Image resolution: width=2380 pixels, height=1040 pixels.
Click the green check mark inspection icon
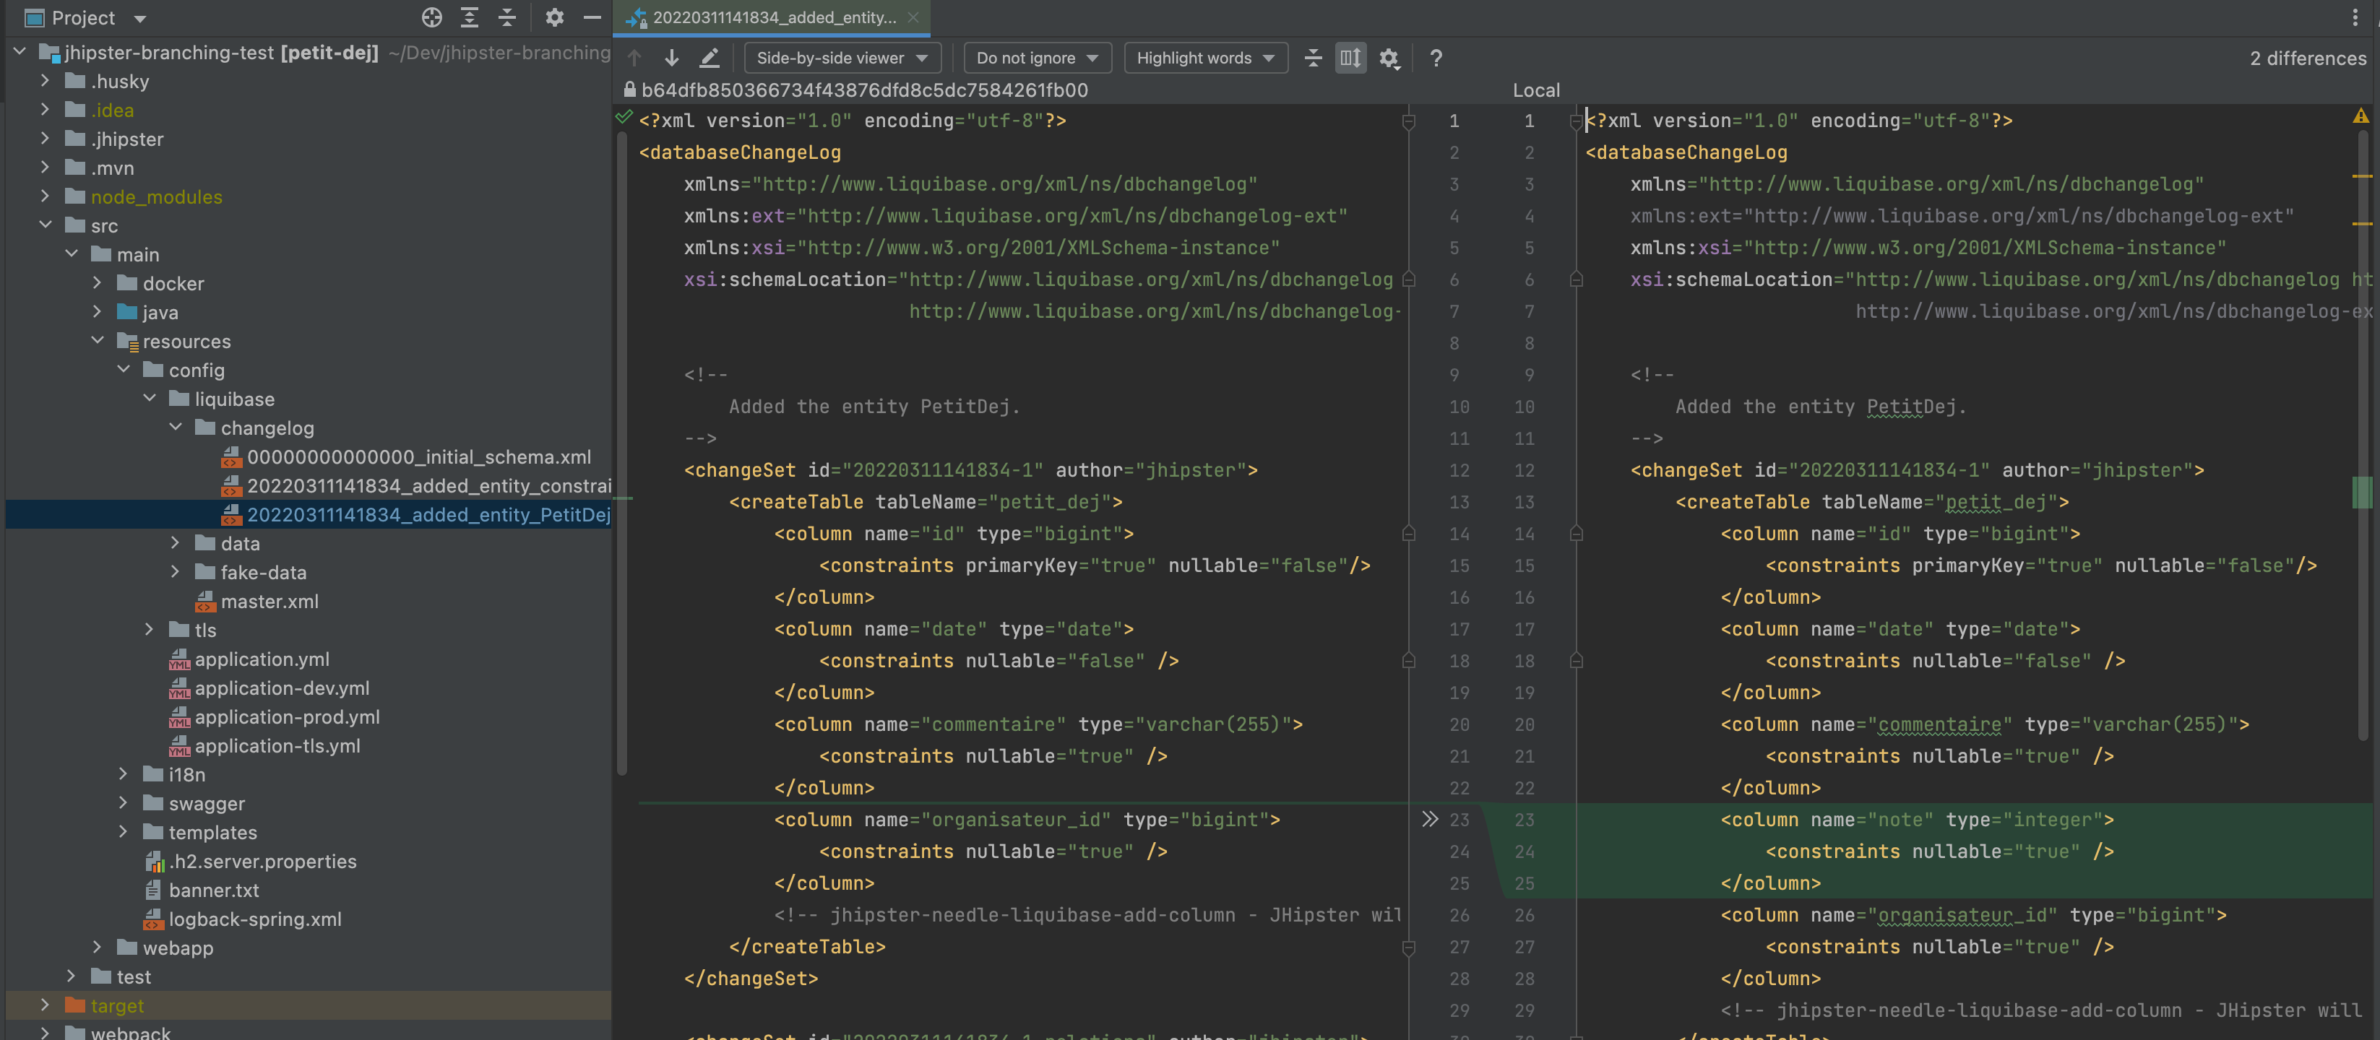pos(624,116)
